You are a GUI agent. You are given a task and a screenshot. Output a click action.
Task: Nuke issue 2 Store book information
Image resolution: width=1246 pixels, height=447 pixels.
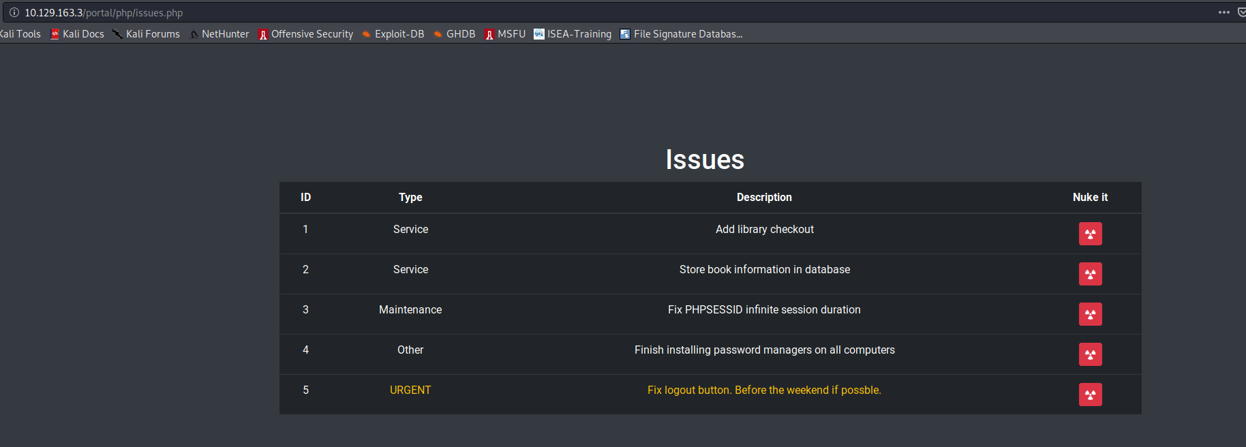1090,274
